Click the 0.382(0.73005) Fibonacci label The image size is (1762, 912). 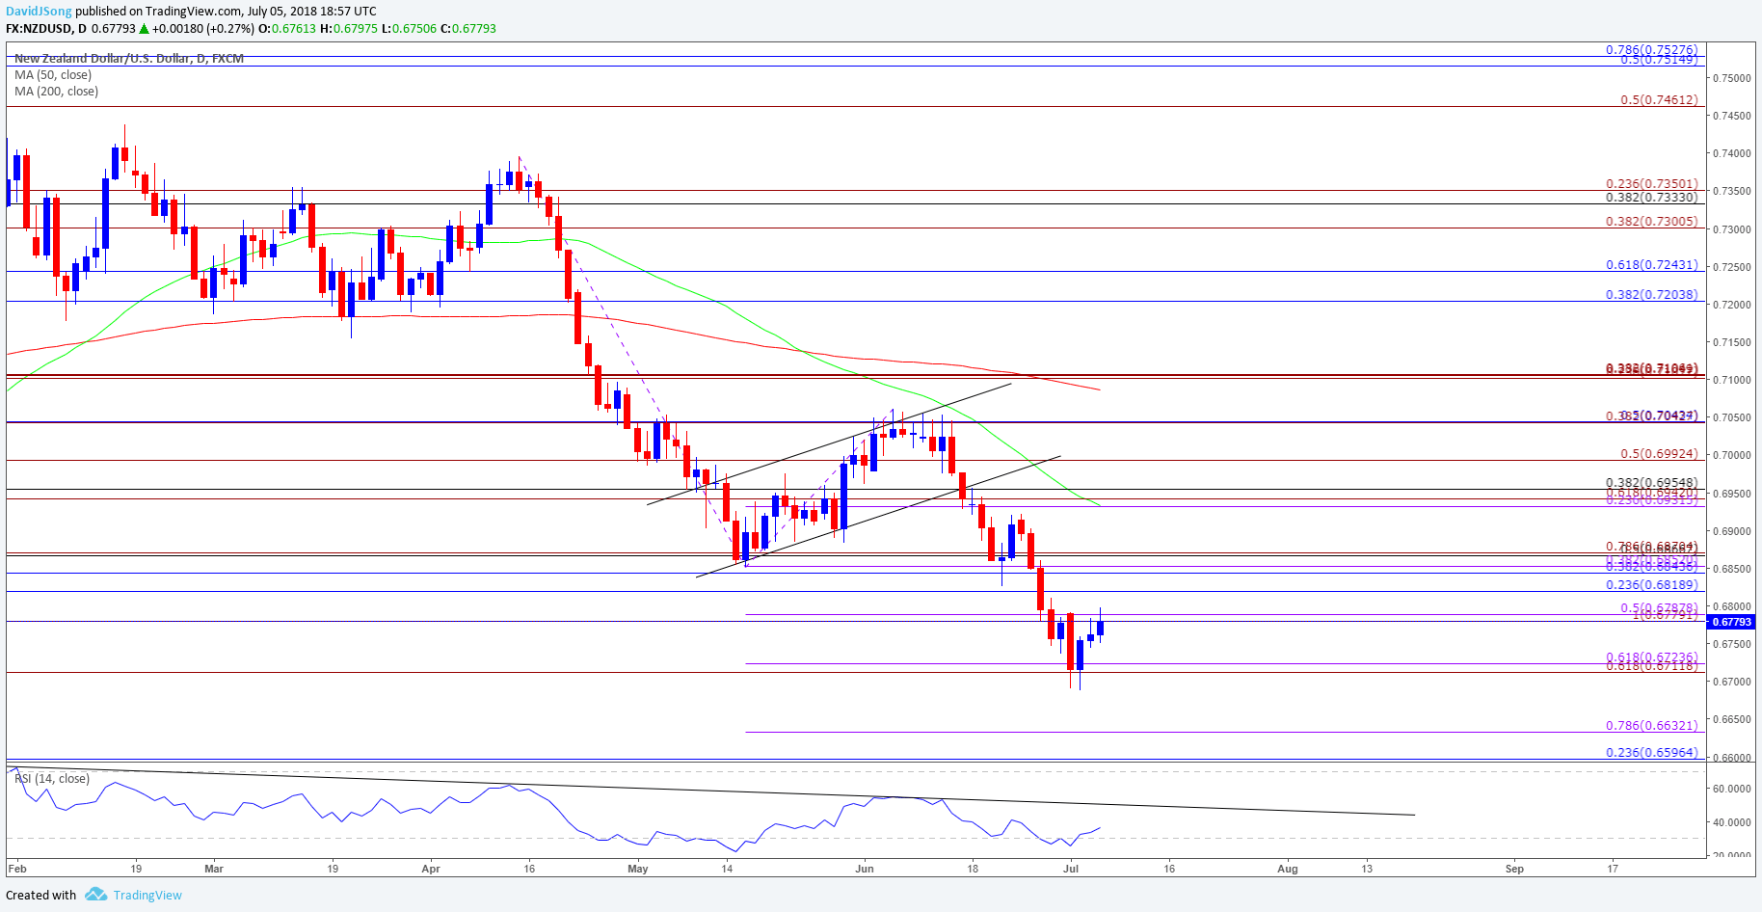click(1651, 221)
